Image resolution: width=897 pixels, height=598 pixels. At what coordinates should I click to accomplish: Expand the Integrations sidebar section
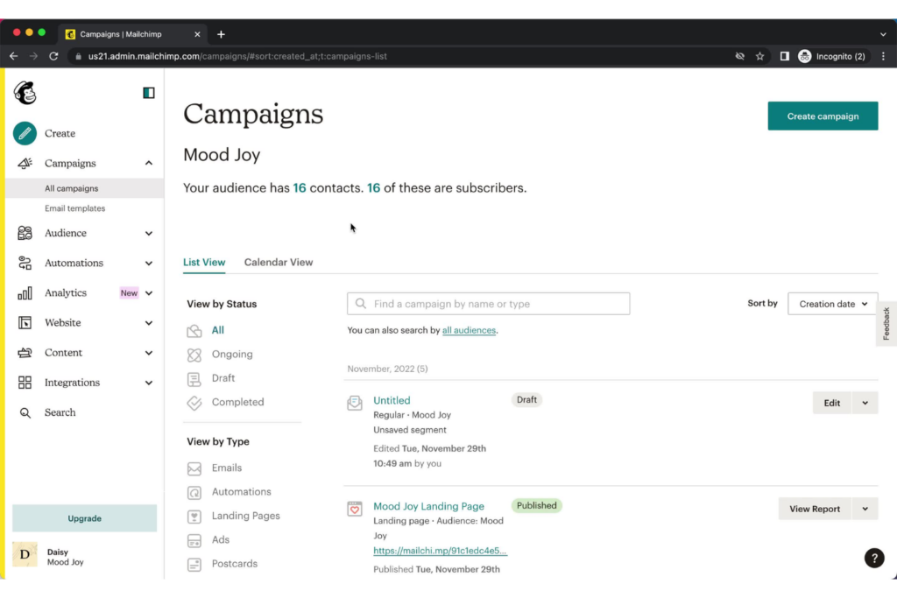(x=149, y=383)
